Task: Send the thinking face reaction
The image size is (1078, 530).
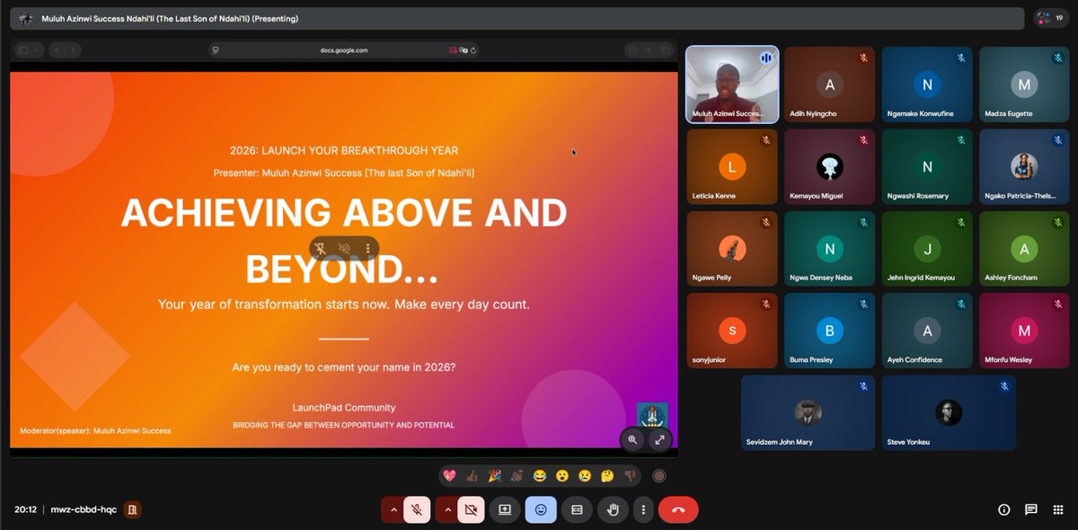Action: tap(607, 476)
